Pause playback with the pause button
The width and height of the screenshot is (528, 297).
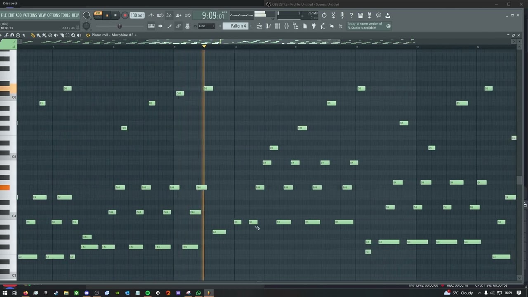coord(107,15)
